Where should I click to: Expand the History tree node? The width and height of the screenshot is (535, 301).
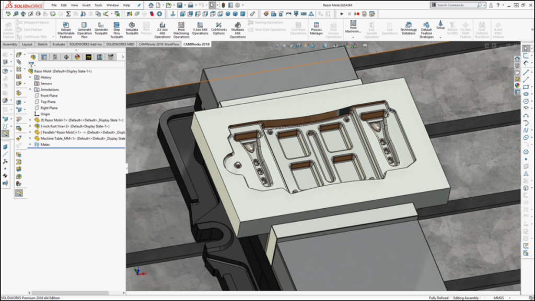coord(30,77)
